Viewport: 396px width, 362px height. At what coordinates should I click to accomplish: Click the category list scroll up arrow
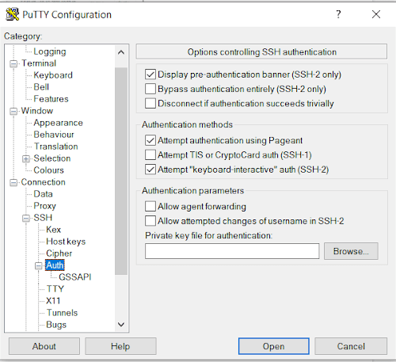click(x=121, y=52)
